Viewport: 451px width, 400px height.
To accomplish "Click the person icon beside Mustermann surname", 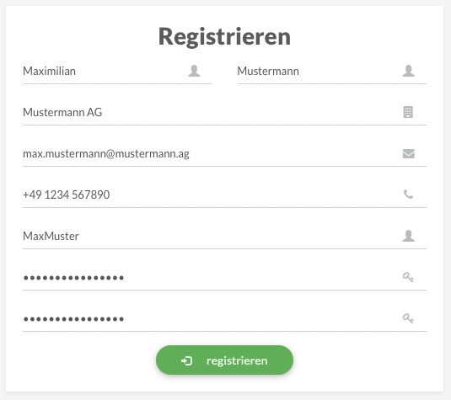I will coord(409,71).
